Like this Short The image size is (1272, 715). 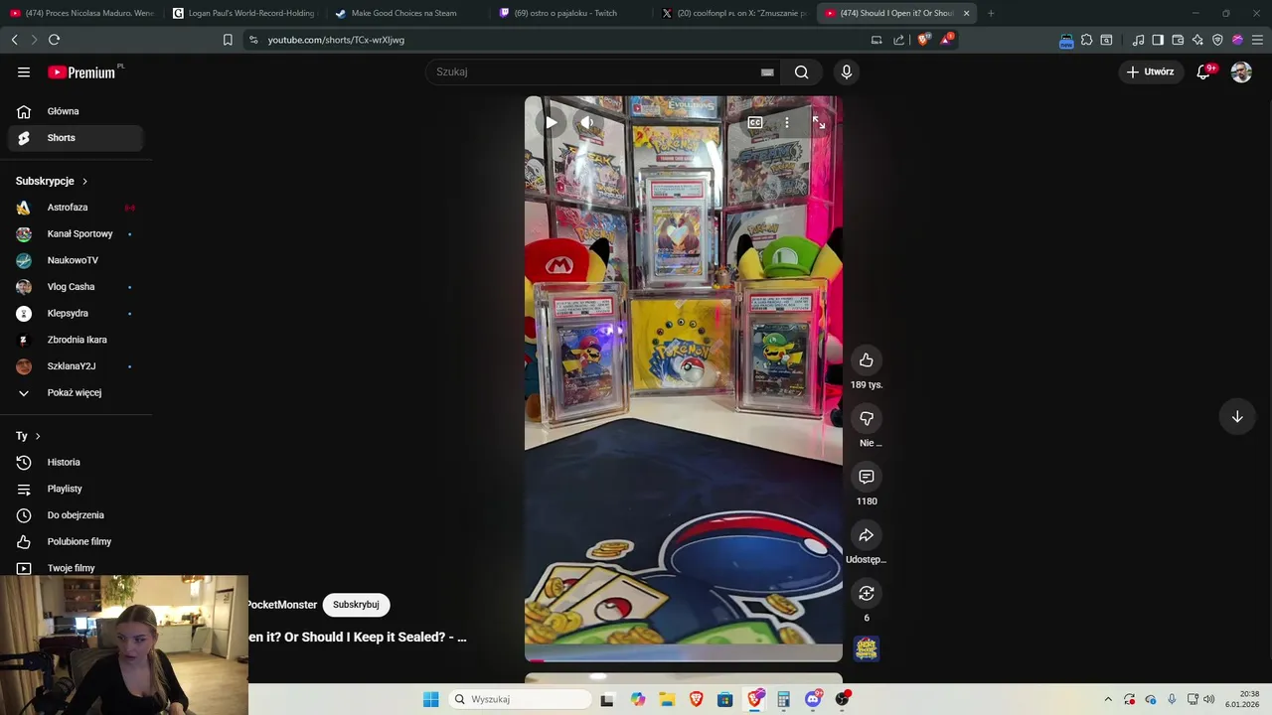click(867, 359)
